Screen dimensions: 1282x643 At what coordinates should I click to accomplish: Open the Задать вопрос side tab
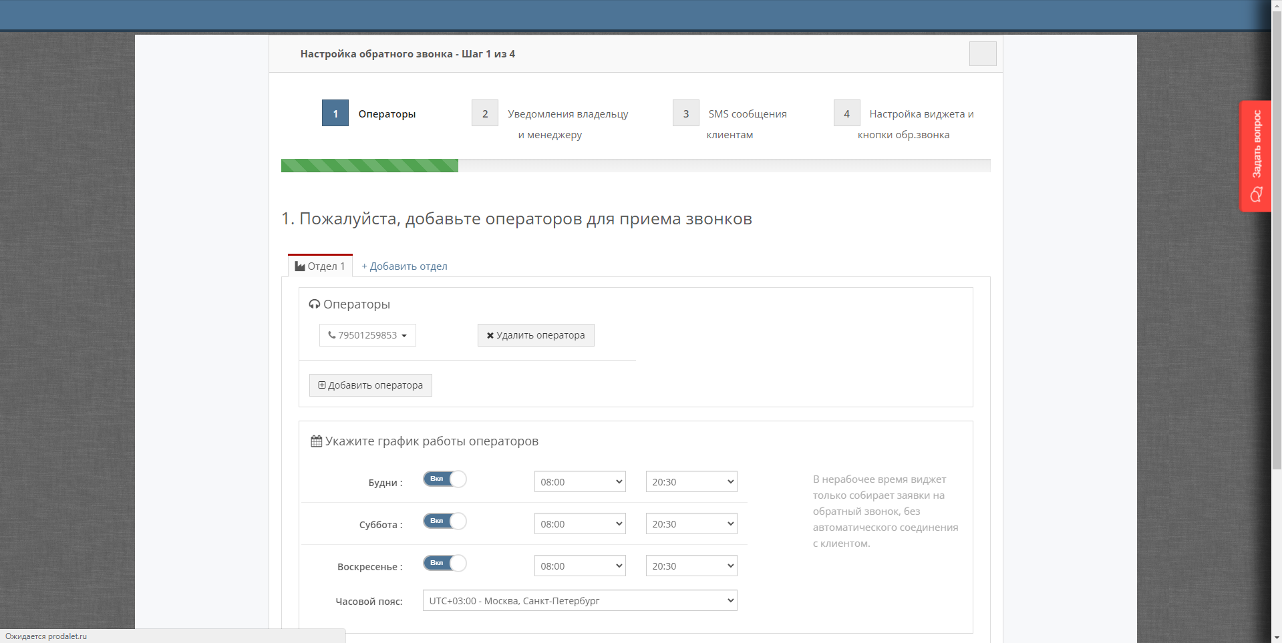[1256, 156]
